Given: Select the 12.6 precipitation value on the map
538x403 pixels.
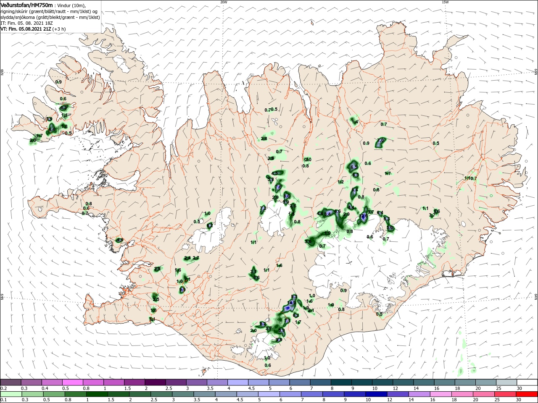Looking at the screenshot, I should pos(364,216).
